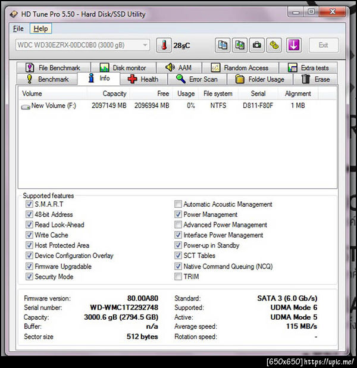Toggle the 48-bit Address checkbox
The image size is (357, 368).
coord(29,214)
